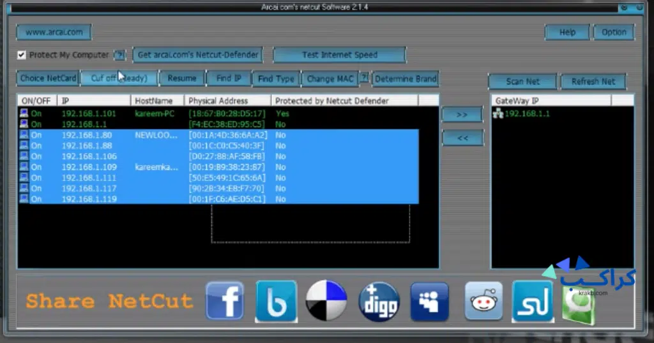
Task: Click the Cut off (Ready) button
Action: coord(119,78)
